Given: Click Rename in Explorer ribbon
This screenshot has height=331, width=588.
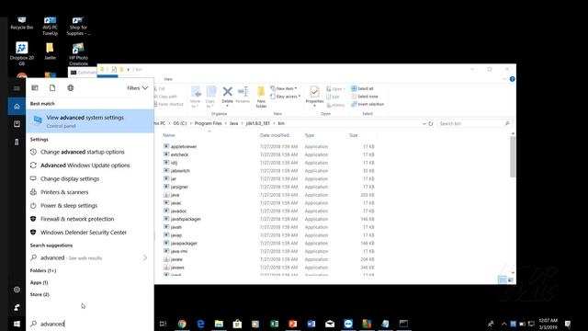Looking at the screenshot, I should 243,96.
